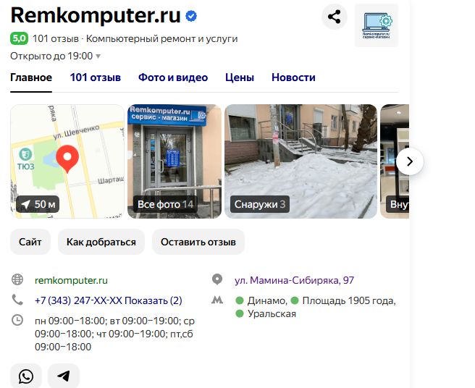Click the Remkomputer.ru company logo thumbnail
The height and width of the screenshot is (388, 475).
tap(377, 25)
